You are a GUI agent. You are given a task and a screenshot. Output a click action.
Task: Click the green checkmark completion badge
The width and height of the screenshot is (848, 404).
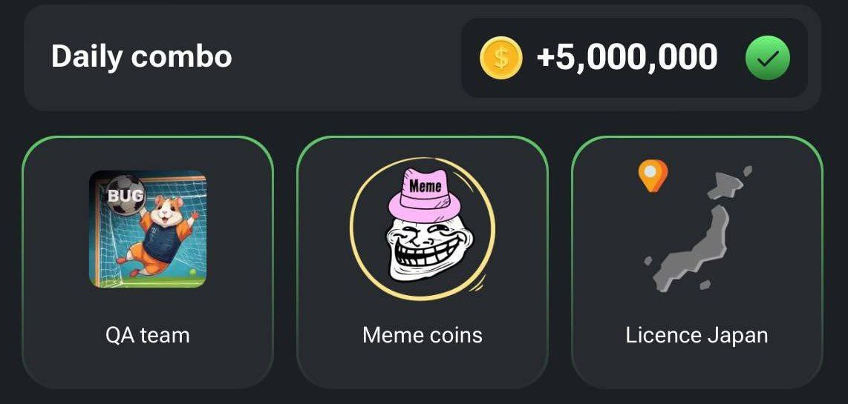tap(767, 58)
